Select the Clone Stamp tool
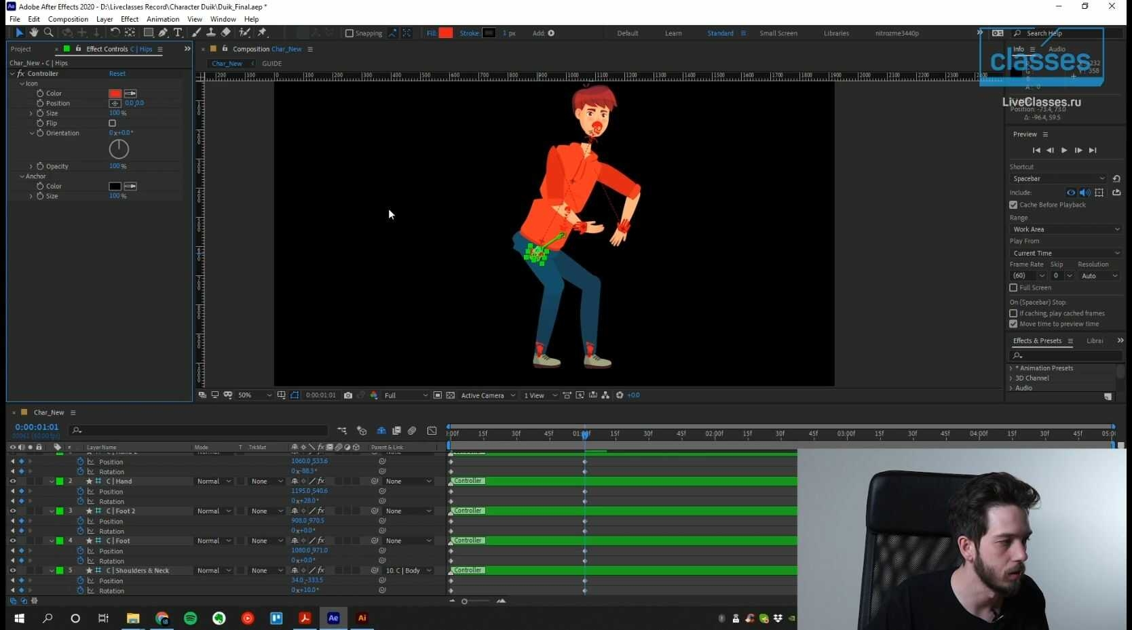This screenshot has width=1132, height=630. pyautogui.click(x=211, y=33)
